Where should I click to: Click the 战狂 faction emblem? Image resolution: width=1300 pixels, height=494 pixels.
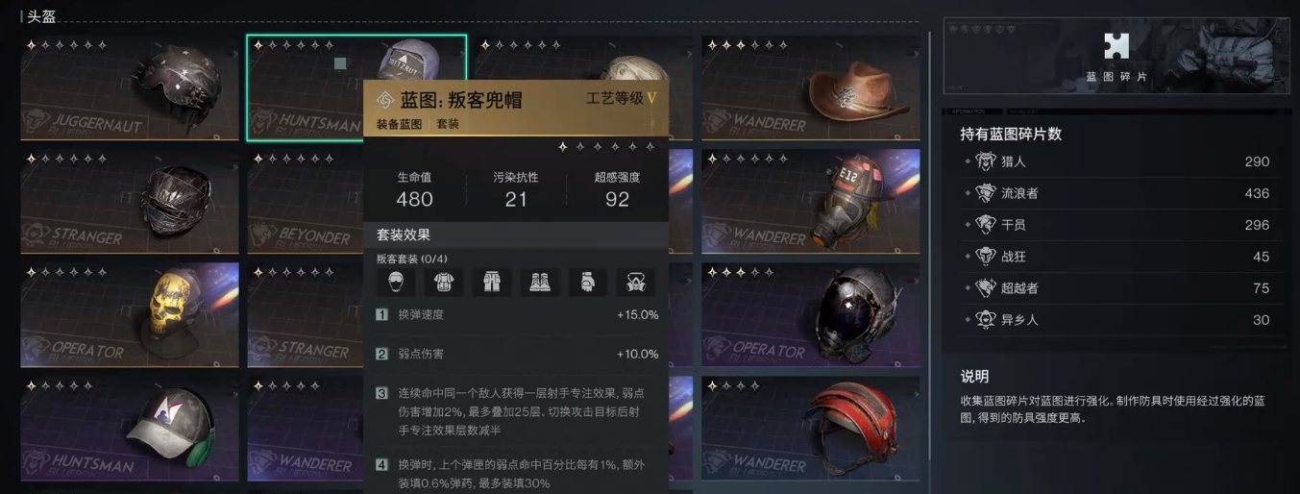pos(985,257)
